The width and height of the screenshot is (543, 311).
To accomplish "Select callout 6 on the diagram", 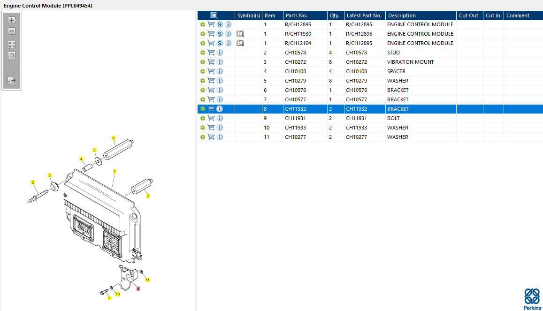I will click(113, 138).
